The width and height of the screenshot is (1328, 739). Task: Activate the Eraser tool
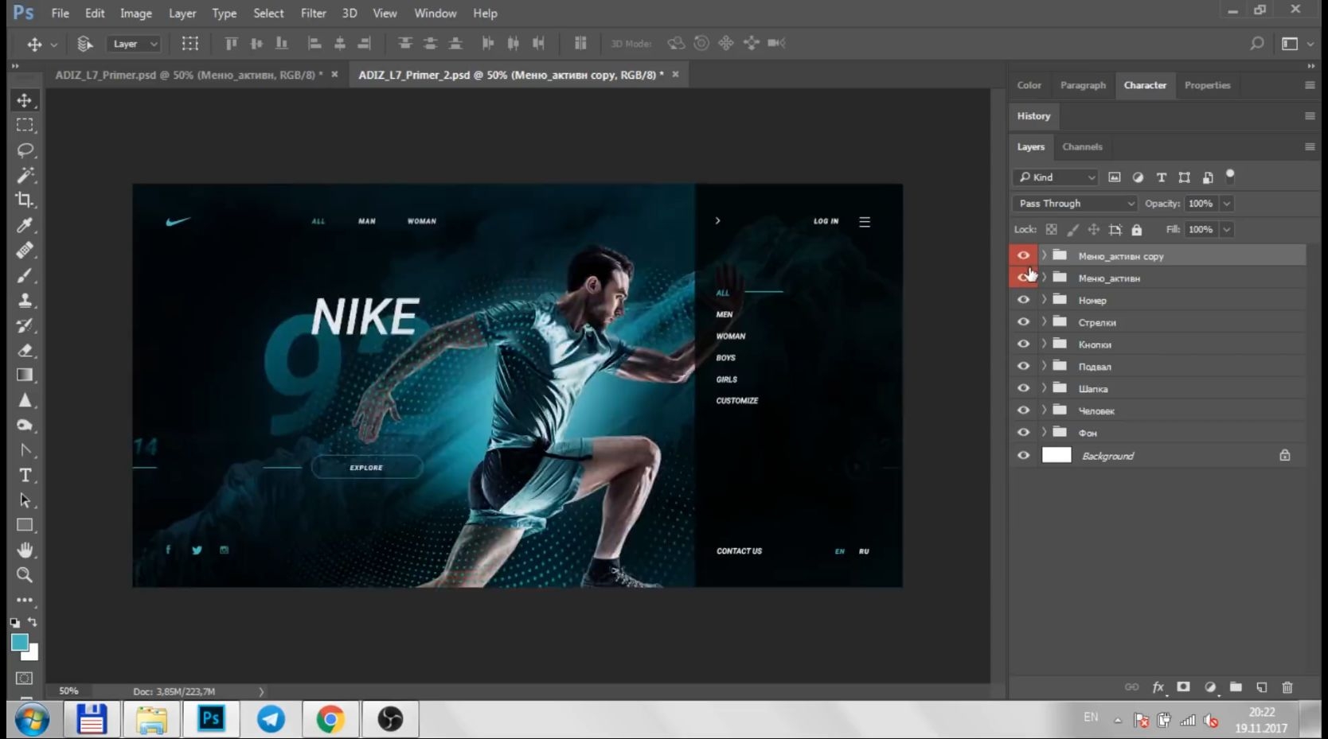25,350
